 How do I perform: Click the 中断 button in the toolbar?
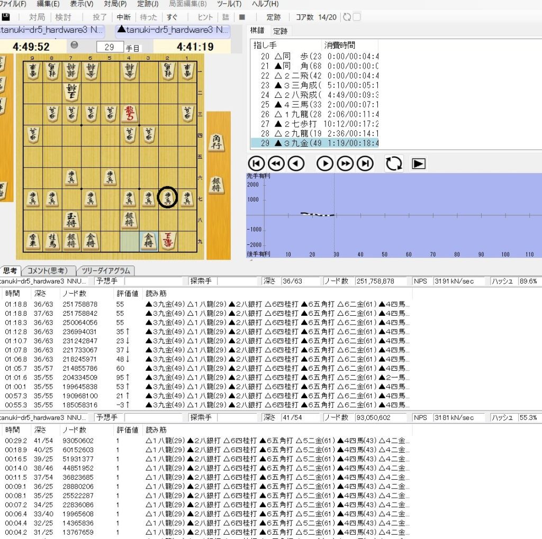click(x=124, y=17)
